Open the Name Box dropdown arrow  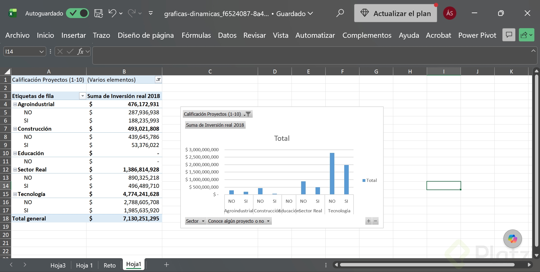click(41, 52)
